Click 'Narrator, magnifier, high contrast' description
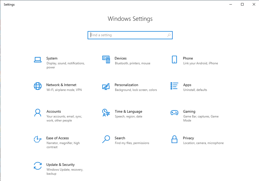This screenshot has width=259, height=181. point(63,145)
